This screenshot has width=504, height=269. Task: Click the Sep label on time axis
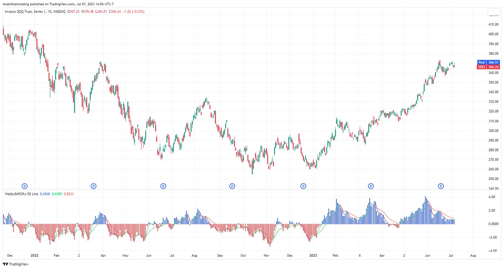[x=220, y=255]
